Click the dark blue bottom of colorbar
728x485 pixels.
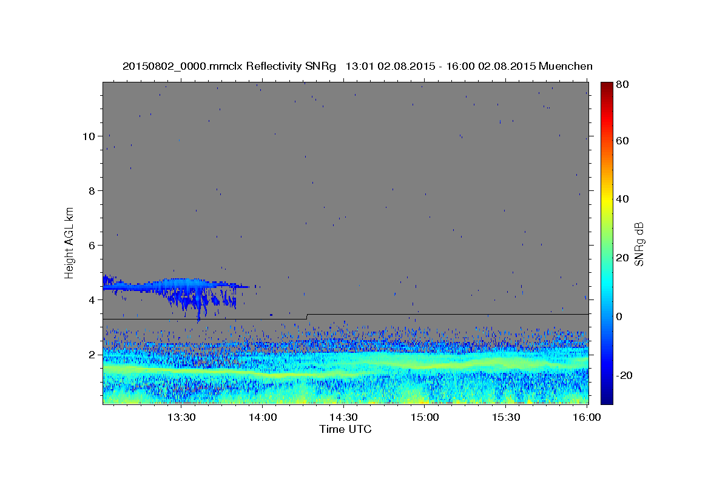[607, 399]
